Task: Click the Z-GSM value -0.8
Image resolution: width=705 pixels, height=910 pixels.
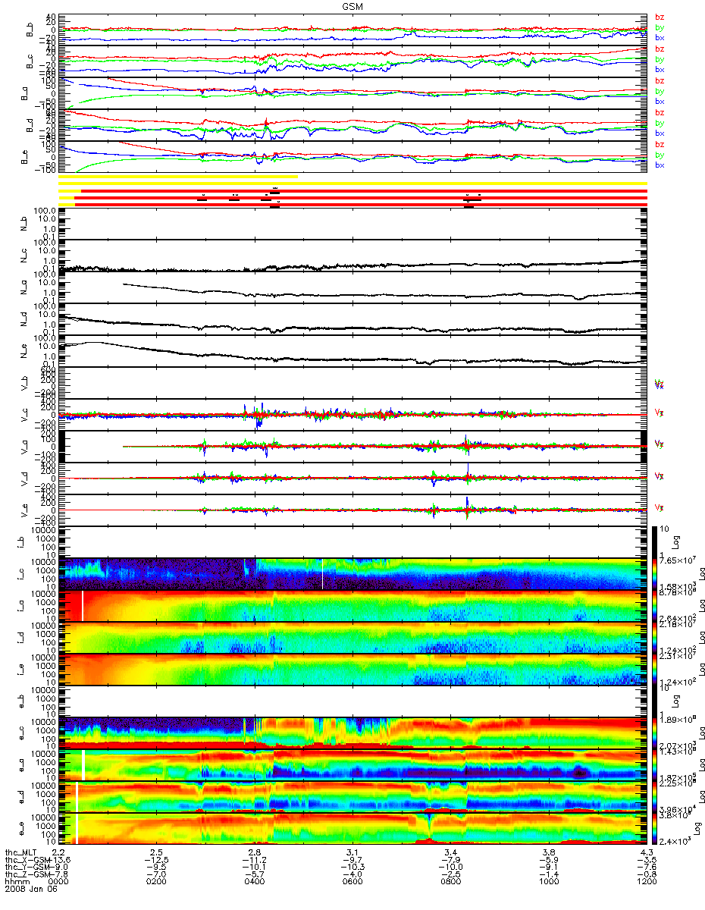Action: coord(647,874)
